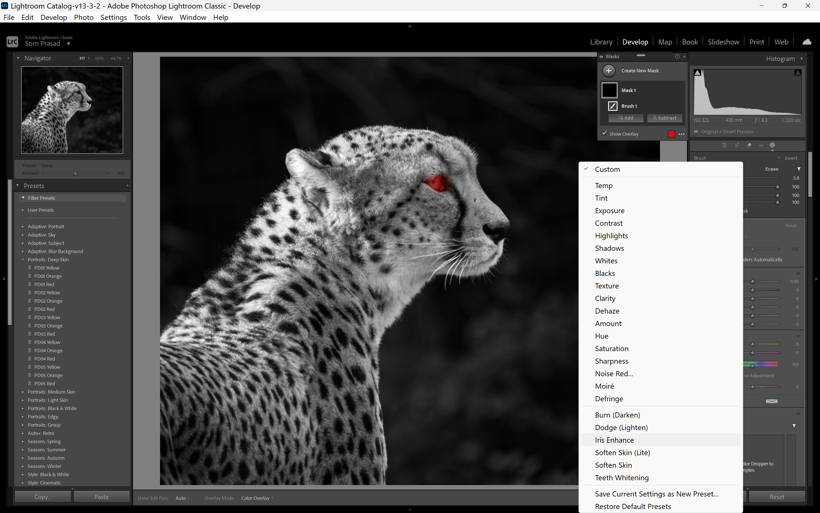Click the red overlay color swatch

tap(671, 134)
